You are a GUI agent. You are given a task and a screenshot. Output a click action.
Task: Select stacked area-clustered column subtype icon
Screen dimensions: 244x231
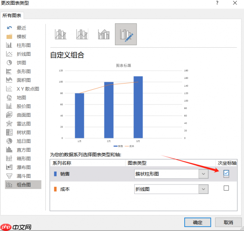(104, 34)
